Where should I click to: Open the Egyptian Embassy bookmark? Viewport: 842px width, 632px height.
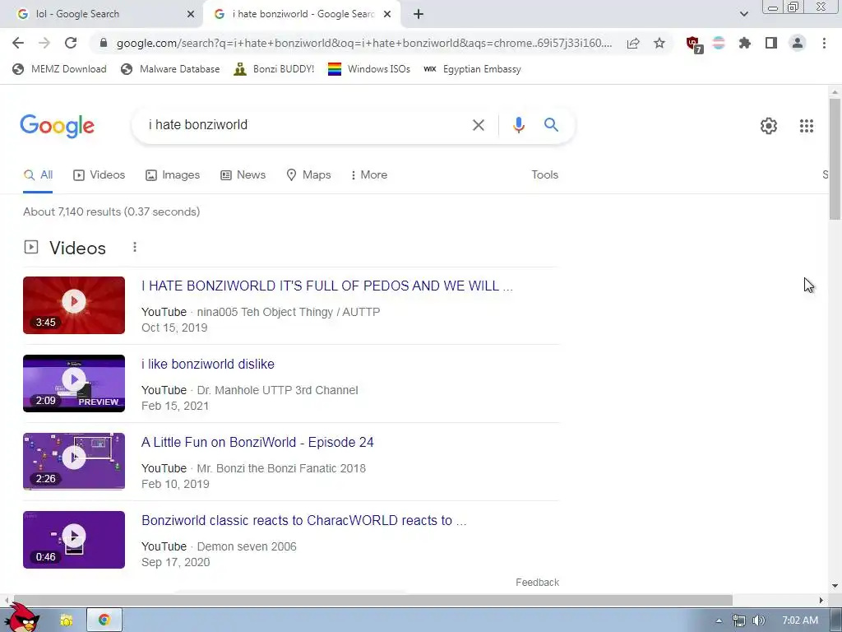tap(473, 69)
